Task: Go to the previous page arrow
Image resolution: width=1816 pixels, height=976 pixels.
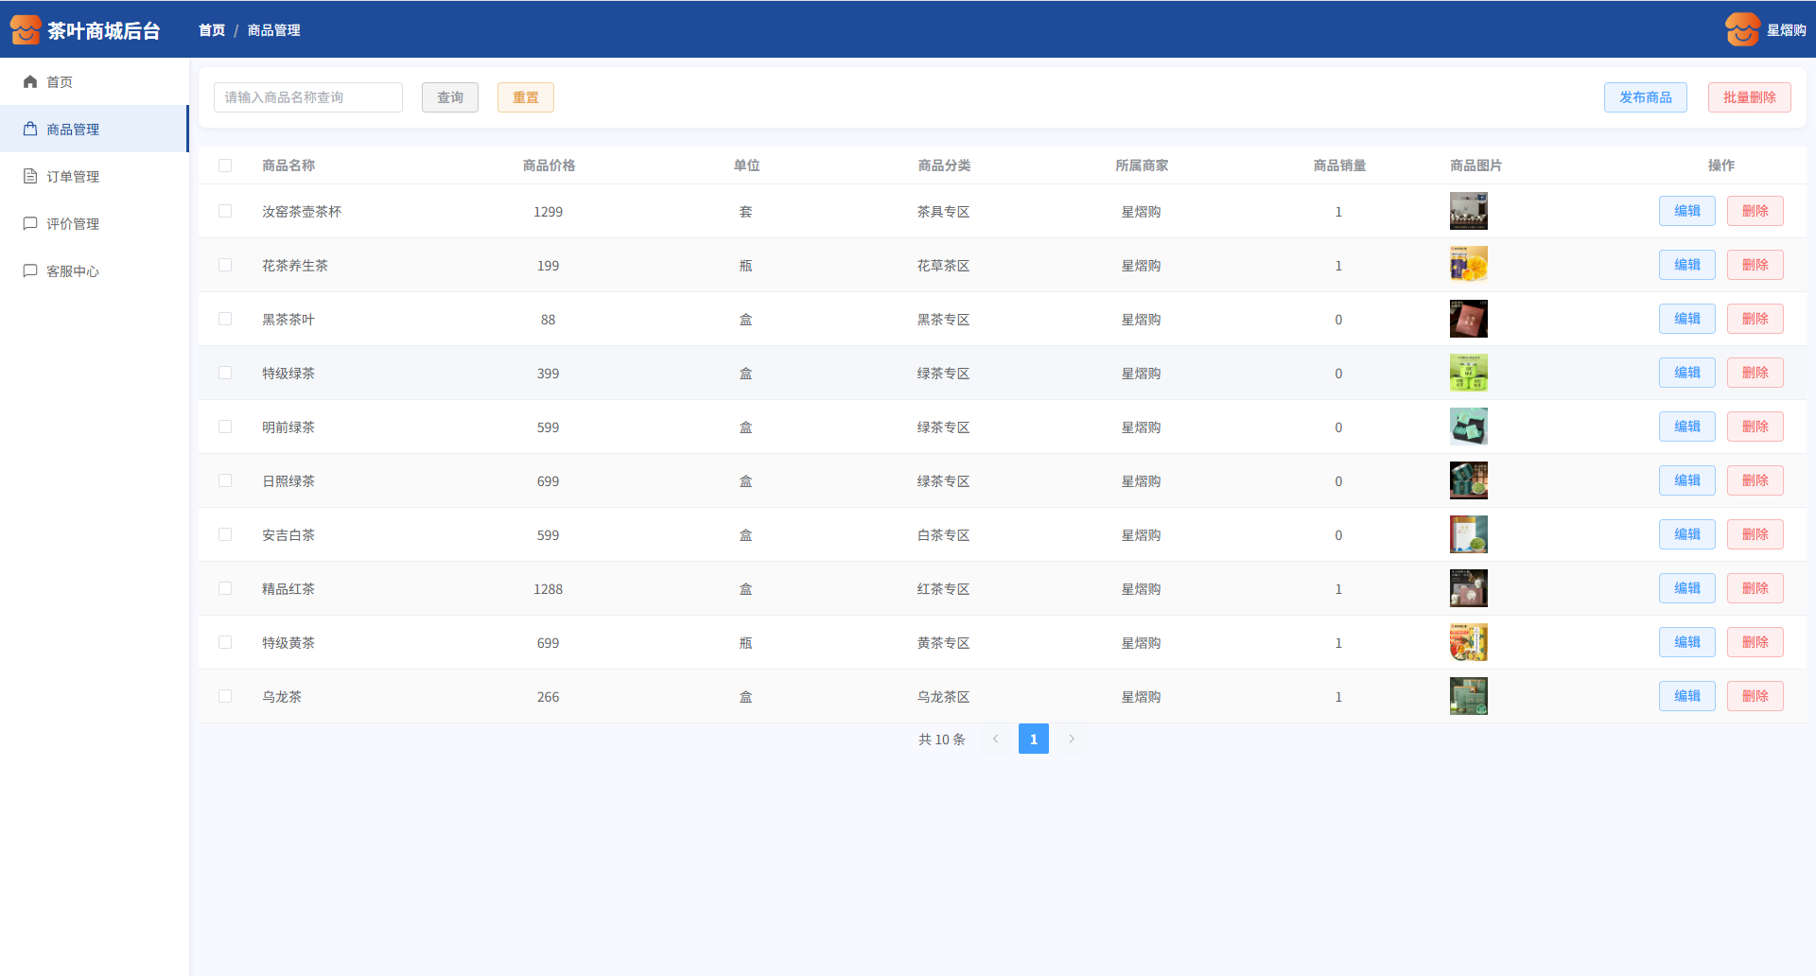Action: [995, 740]
